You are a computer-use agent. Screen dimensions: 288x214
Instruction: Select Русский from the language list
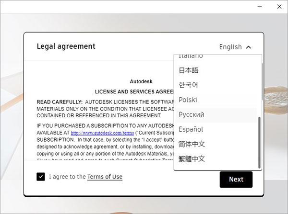192,115
